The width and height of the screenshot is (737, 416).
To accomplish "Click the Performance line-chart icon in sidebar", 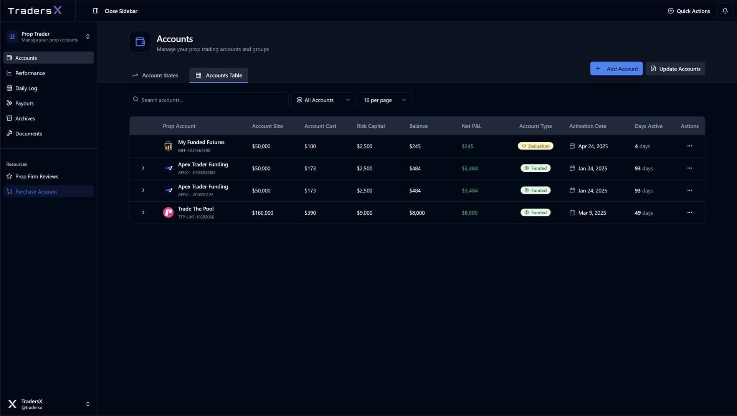I will pyautogui.click(x=9, y=73).
